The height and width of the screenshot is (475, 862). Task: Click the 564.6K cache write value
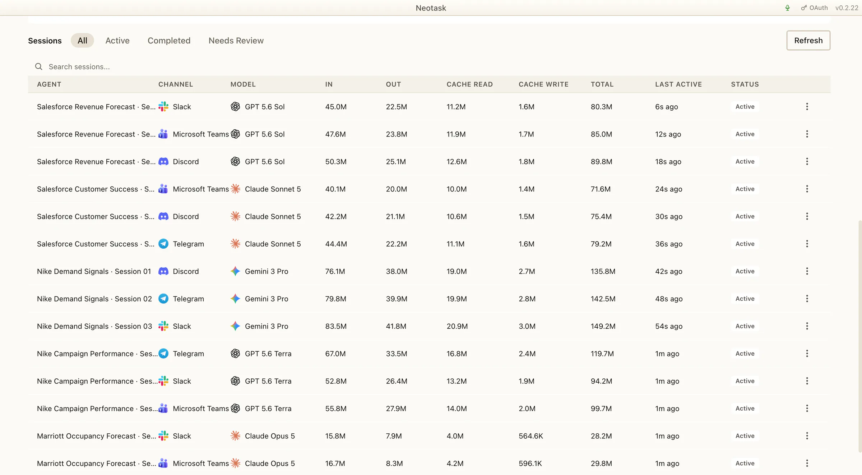pos(531,436)
